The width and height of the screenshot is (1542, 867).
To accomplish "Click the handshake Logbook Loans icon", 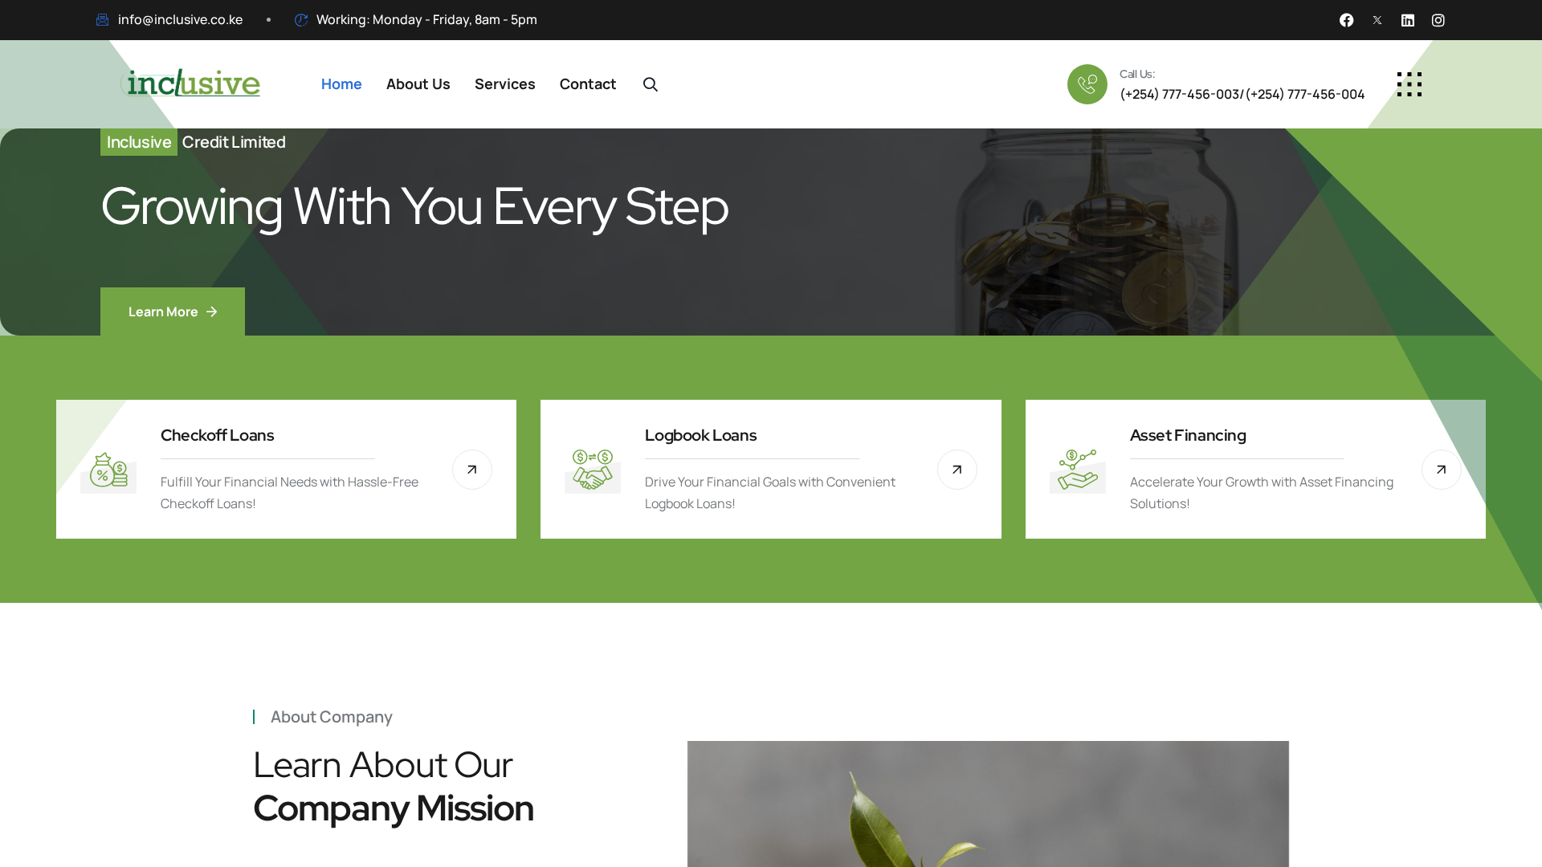I will [593, 470].
